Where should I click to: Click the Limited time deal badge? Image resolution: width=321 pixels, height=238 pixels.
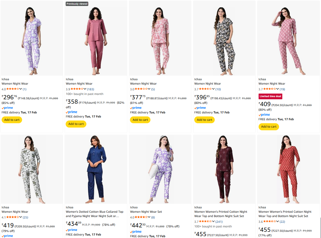(x=270, y=96)
